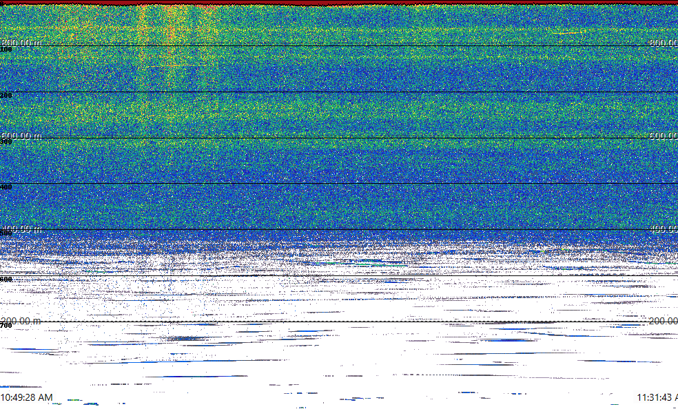Screen dimensions: 678x409
Task: Select the 100 depth grid line label
Action: tap(6, 50)
